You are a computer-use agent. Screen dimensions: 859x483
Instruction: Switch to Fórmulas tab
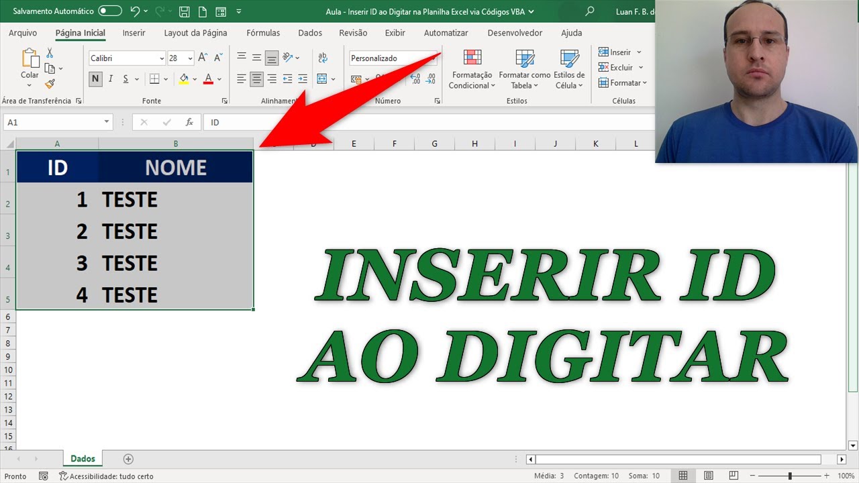pyautogui.click(x=263, y=33)
